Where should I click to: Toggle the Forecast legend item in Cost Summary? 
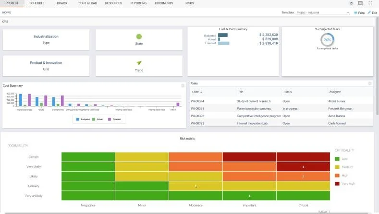coord(115,119)
